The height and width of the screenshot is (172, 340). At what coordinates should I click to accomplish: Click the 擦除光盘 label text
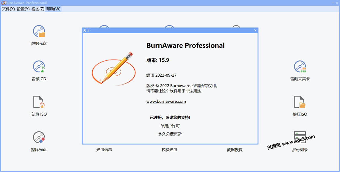39,150
